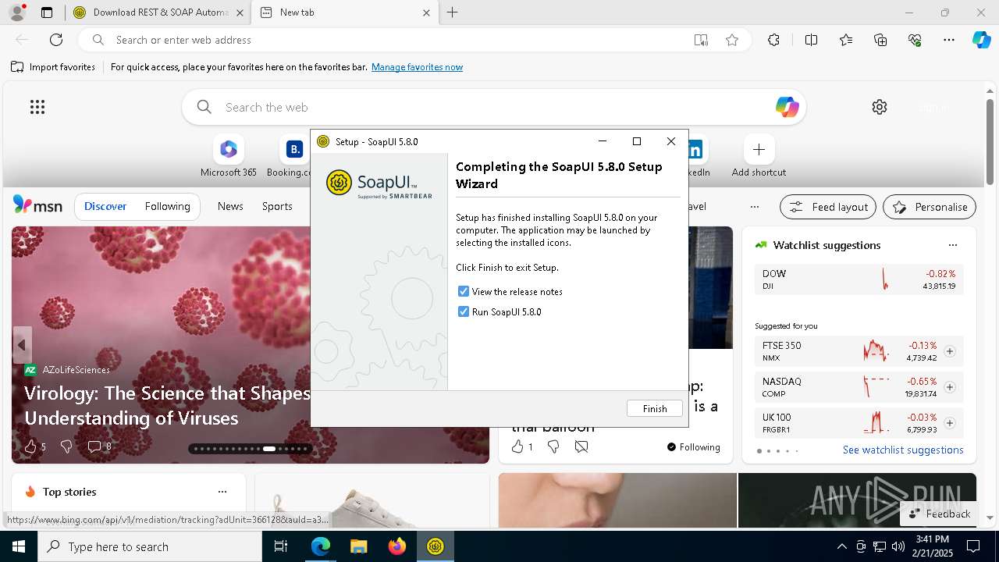Open Immersive Reader icon in address bar
Viewport: 999px width, 562px height.
click(701, 40)
